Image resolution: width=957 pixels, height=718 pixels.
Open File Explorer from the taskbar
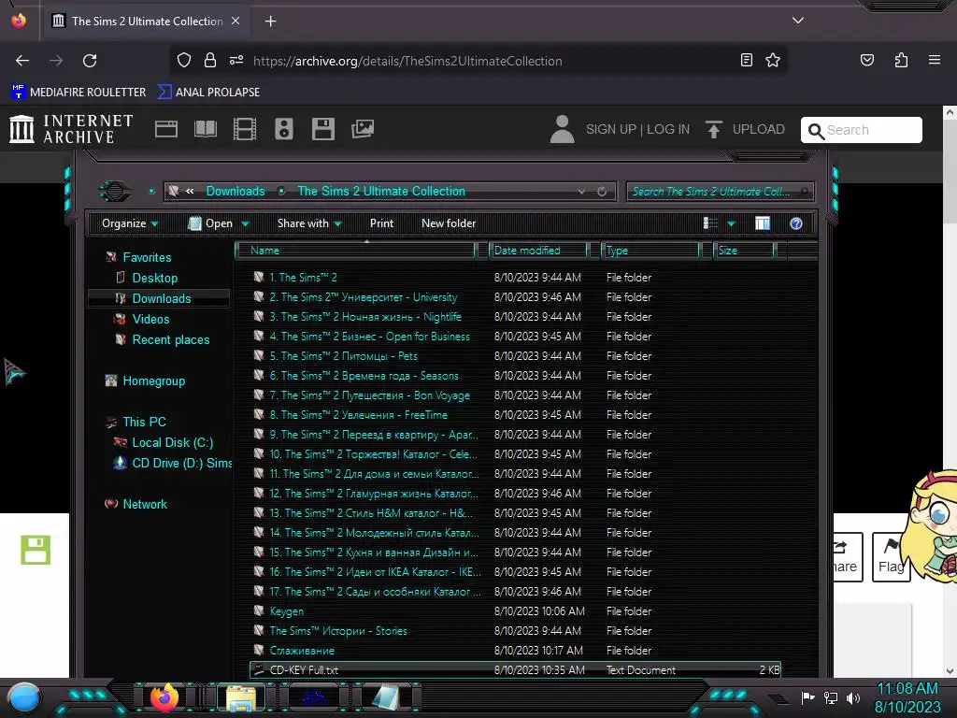[242, 697]
